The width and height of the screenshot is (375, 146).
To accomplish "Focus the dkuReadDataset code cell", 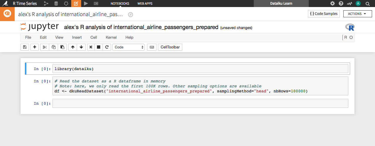I will click(200, 86).
